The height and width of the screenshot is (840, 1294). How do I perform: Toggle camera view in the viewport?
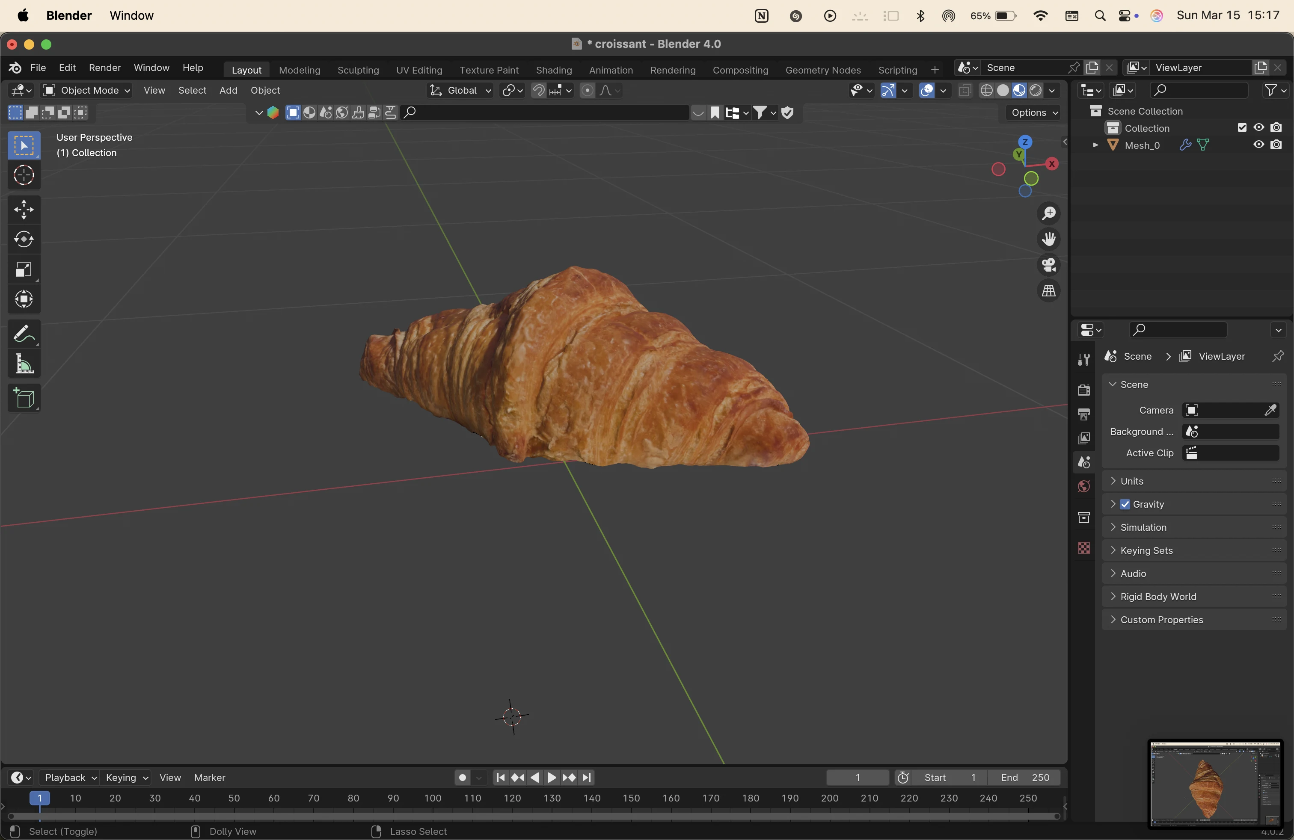[1048, 265]
